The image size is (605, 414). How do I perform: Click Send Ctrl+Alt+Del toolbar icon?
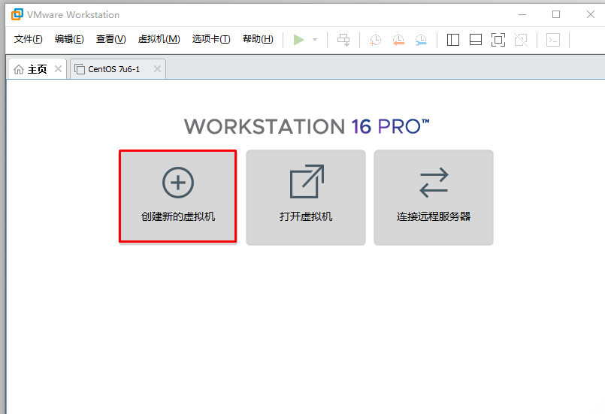coord(343,40)
